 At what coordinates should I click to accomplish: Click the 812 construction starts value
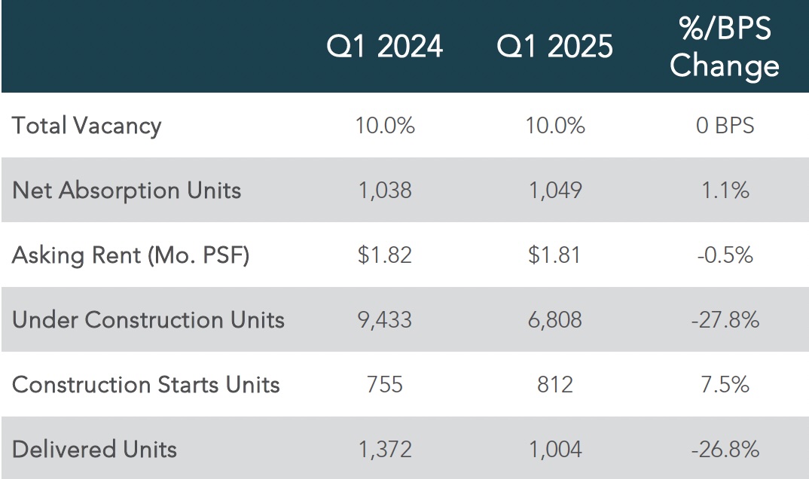555,385
